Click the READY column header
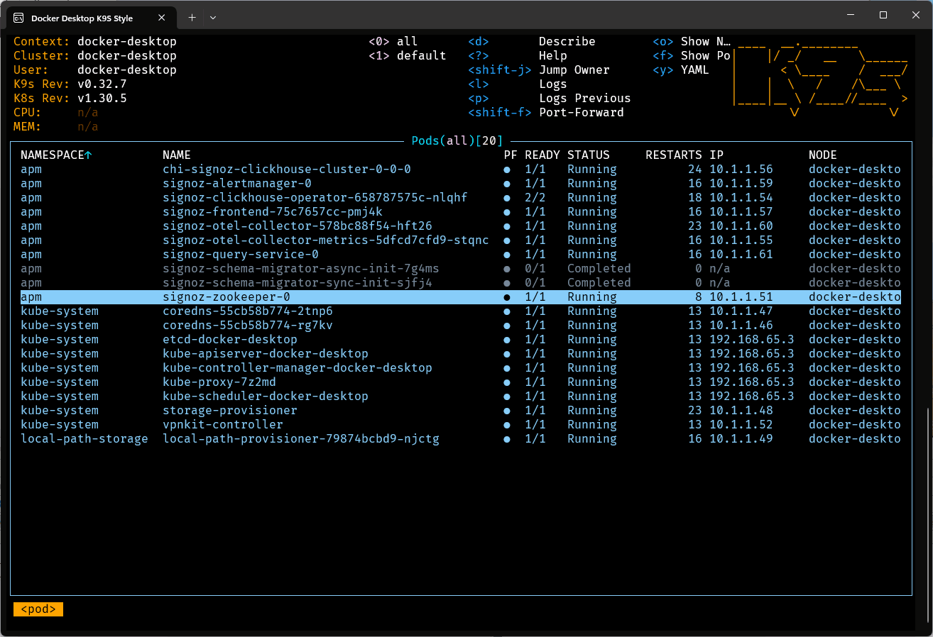 (542, 155)
